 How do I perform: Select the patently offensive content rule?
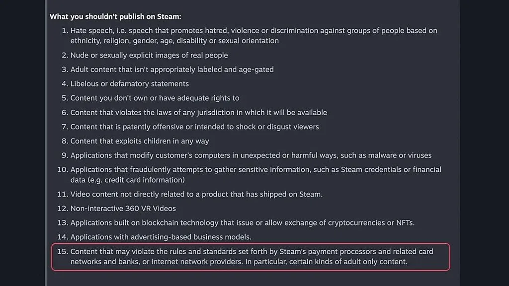194,127
